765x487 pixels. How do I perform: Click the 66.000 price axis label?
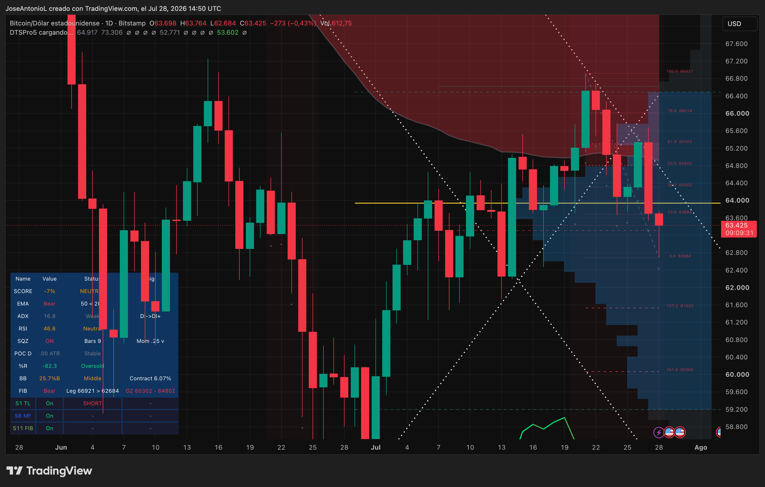(x=737, y=113)
